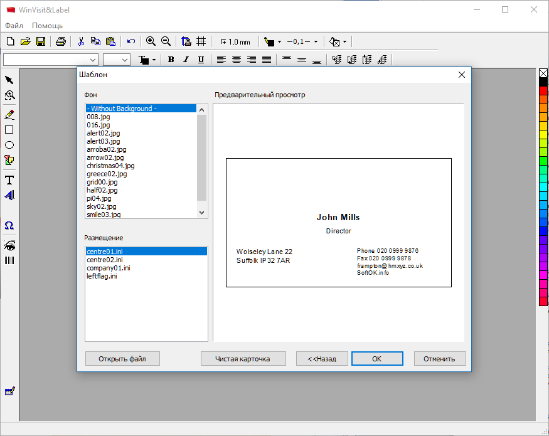Image resolution: width=549 pixels, height=436 pixels.
Task: Pick the black swatch in color palette
Action: [543, 82]
